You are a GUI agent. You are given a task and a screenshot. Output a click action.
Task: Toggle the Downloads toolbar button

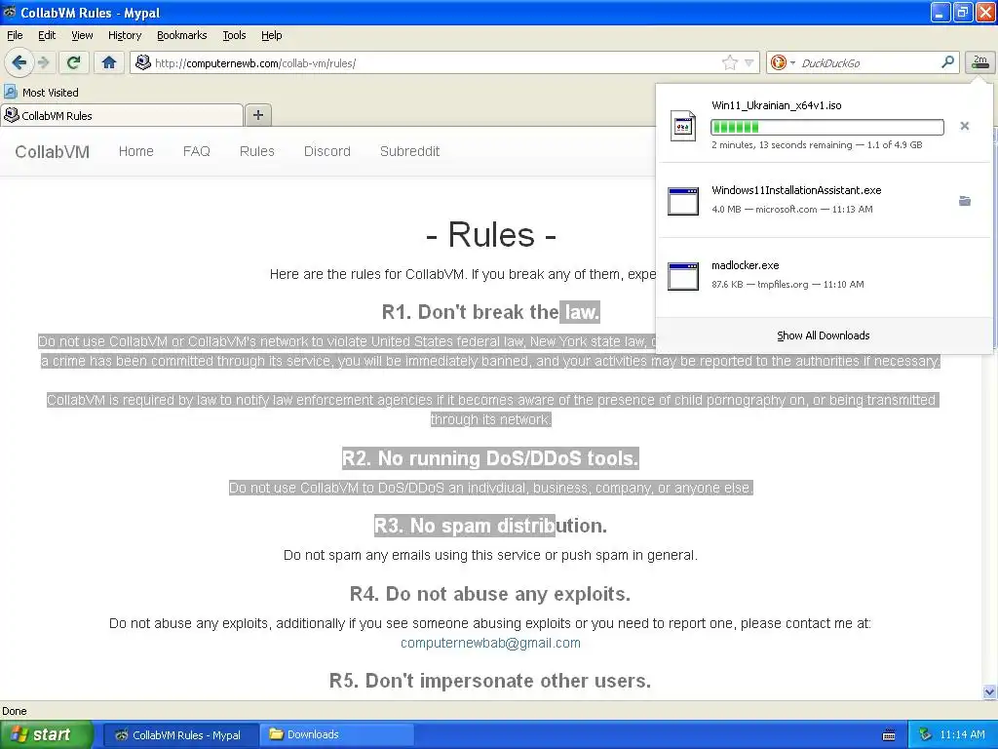979,62
